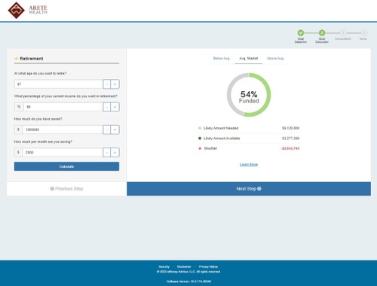Decrease amount saved with minus button
The image size is (377, 286).
(x=107, y=129)
